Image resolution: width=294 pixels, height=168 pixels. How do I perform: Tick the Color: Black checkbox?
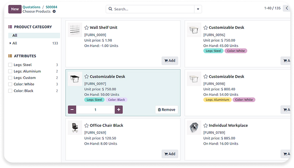10,91
